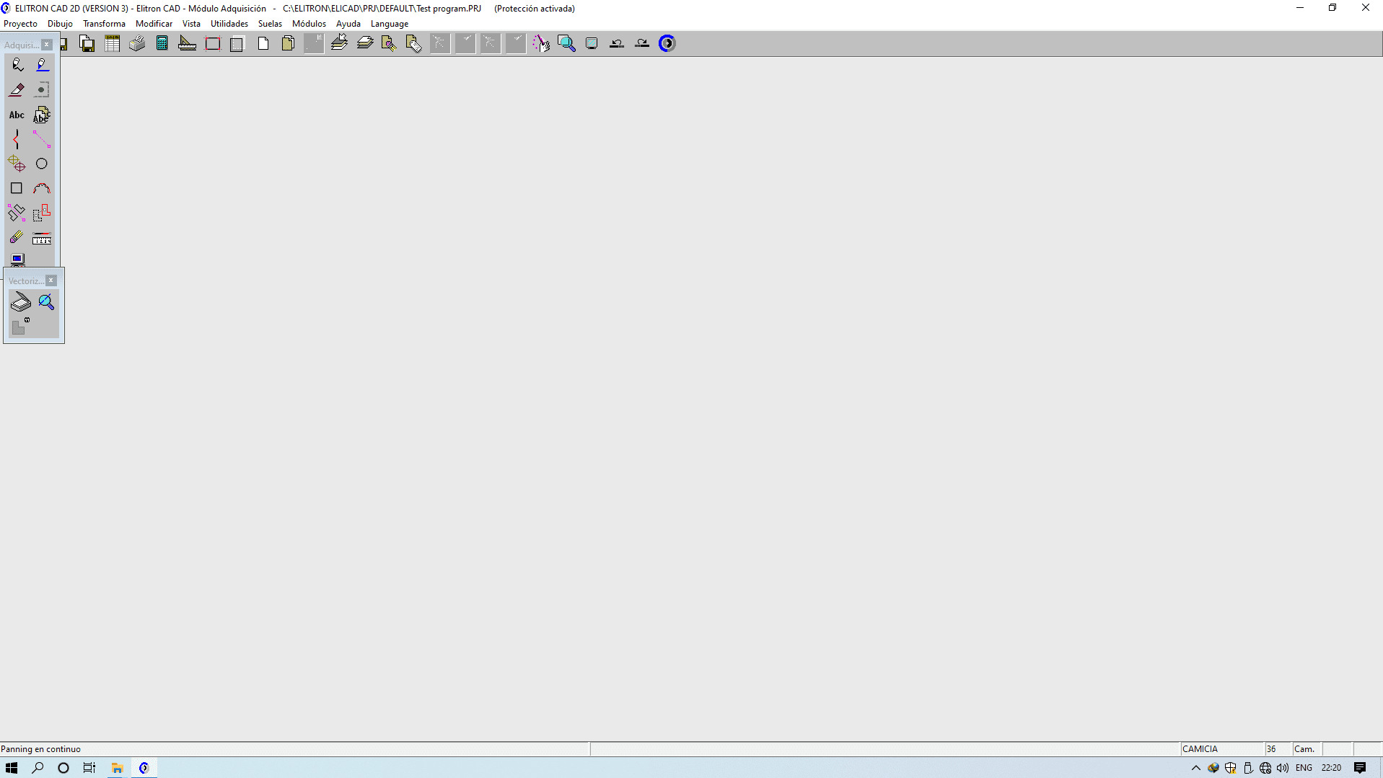Click the CAMICIA status bar field
Viewport: 1383px width, 778px height.
point(1221,749)
